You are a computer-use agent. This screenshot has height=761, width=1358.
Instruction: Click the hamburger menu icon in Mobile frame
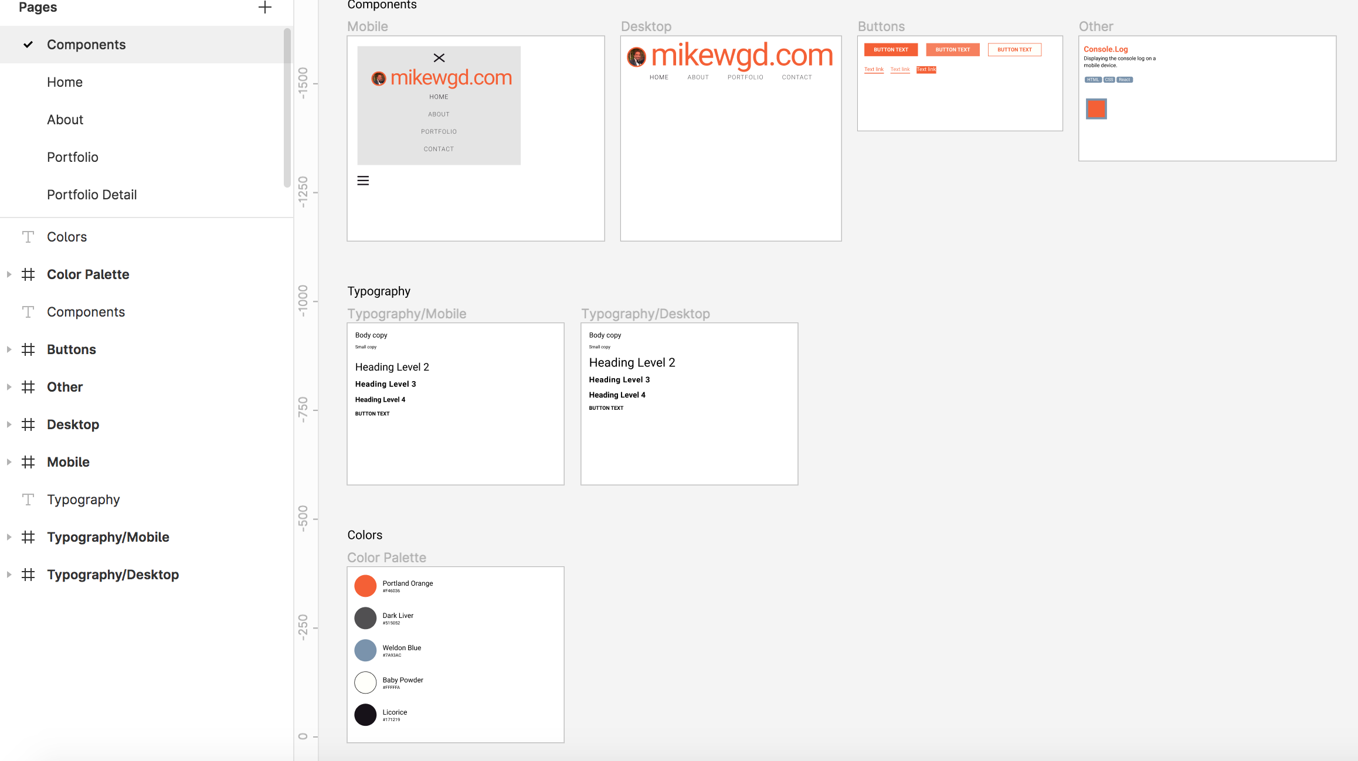tap(363, 181)
